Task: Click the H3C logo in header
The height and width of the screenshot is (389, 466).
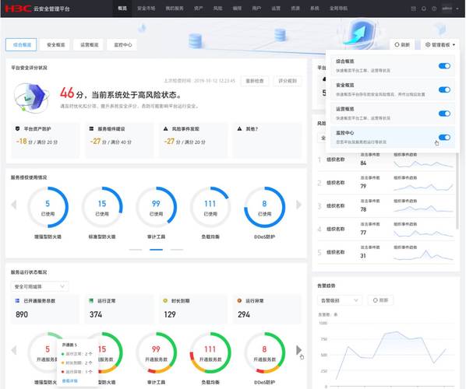Action: coord(19,9)
